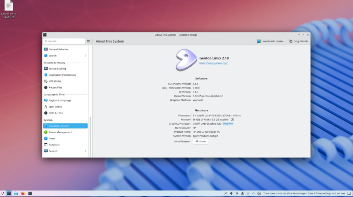Click the Gentoo logo image
This screenshot has height=197, width=353.
tap(186, 60)
